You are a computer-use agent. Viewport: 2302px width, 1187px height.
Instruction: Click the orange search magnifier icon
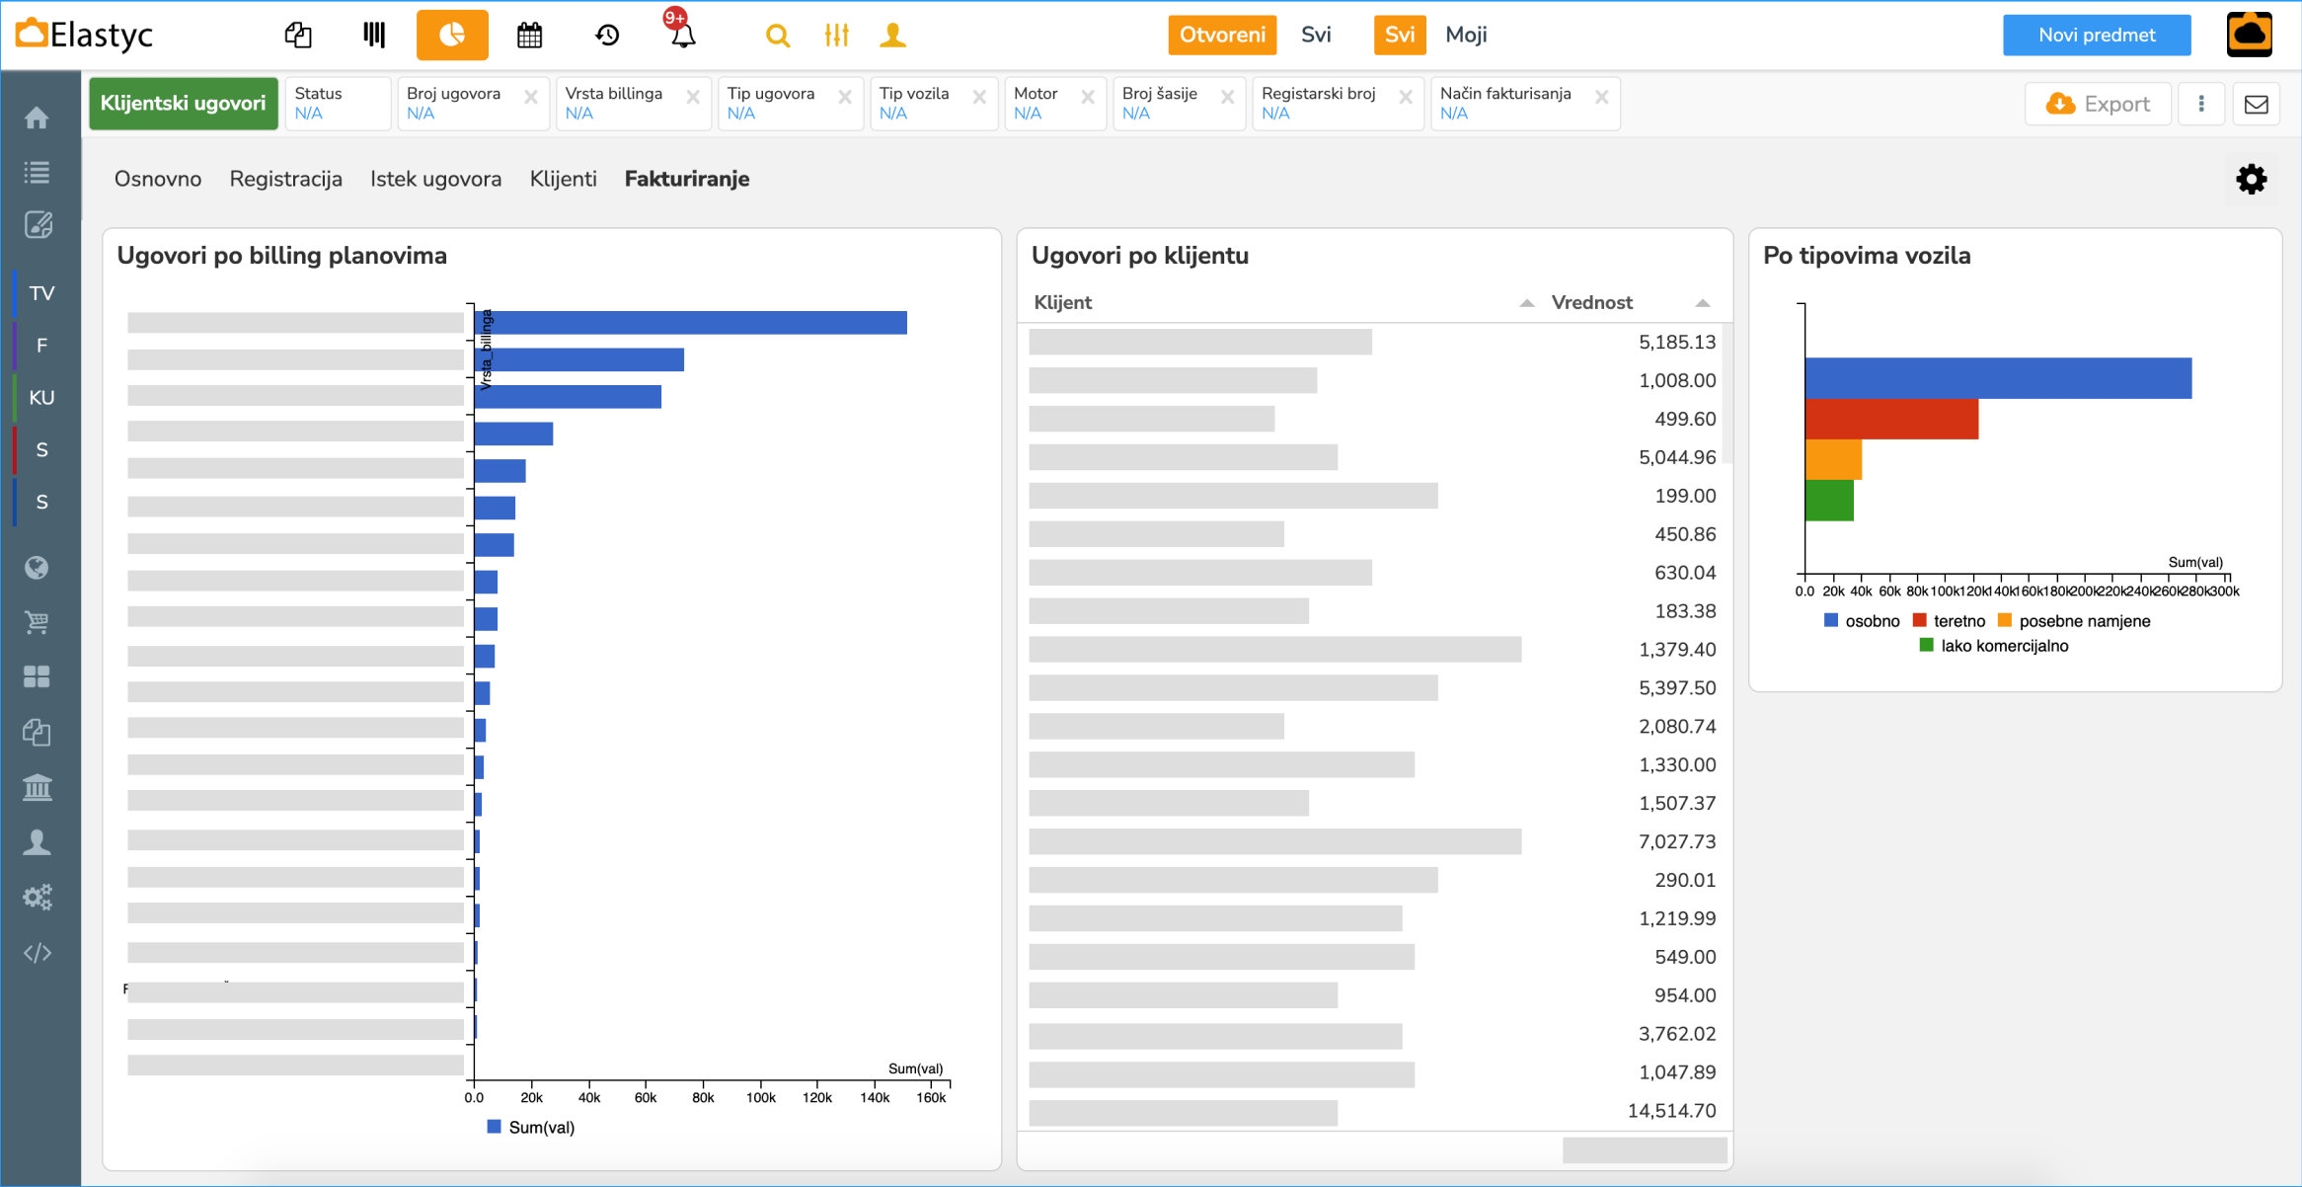[777, 36]
